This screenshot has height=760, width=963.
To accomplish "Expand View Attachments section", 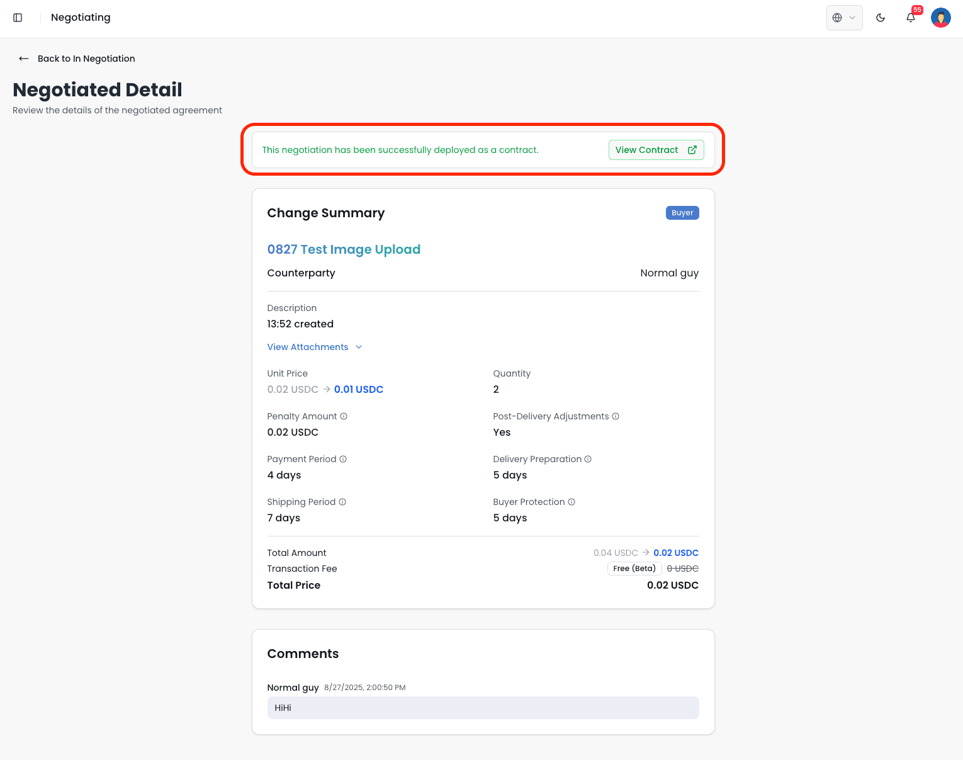I will click(x=308, y=347).
